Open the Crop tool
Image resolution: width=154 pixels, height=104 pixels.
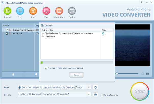pyautogui.click(x=20, y=11)
